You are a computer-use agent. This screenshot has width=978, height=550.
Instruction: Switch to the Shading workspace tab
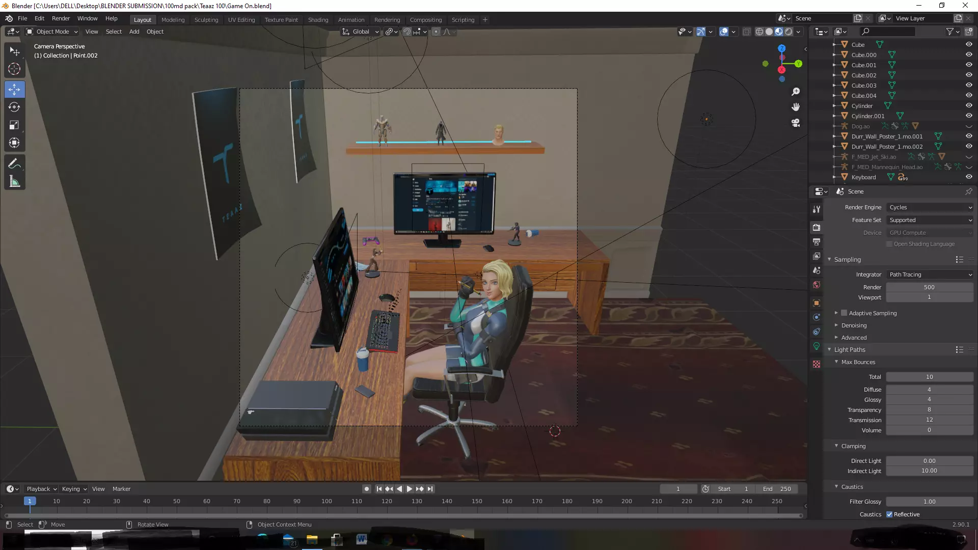click(x=318, y=20)
